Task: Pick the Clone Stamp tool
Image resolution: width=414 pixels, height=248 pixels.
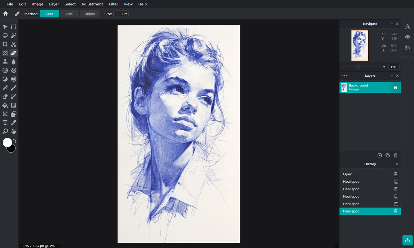Action: (x=5, y=61)
